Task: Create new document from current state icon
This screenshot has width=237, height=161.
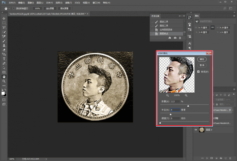Action: (169, 38)
